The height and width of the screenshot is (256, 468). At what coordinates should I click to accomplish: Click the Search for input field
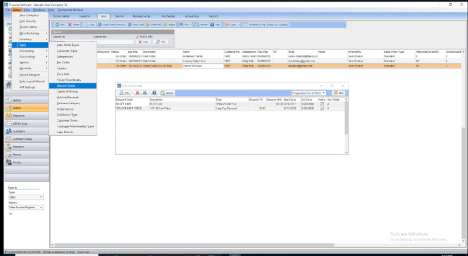coord(114,42)
